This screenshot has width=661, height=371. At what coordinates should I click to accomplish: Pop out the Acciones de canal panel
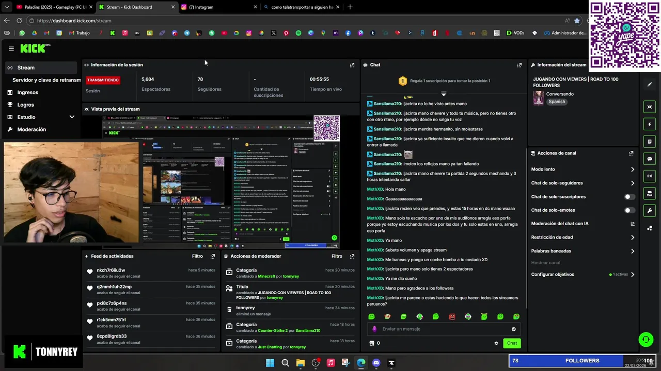(631, 153)
